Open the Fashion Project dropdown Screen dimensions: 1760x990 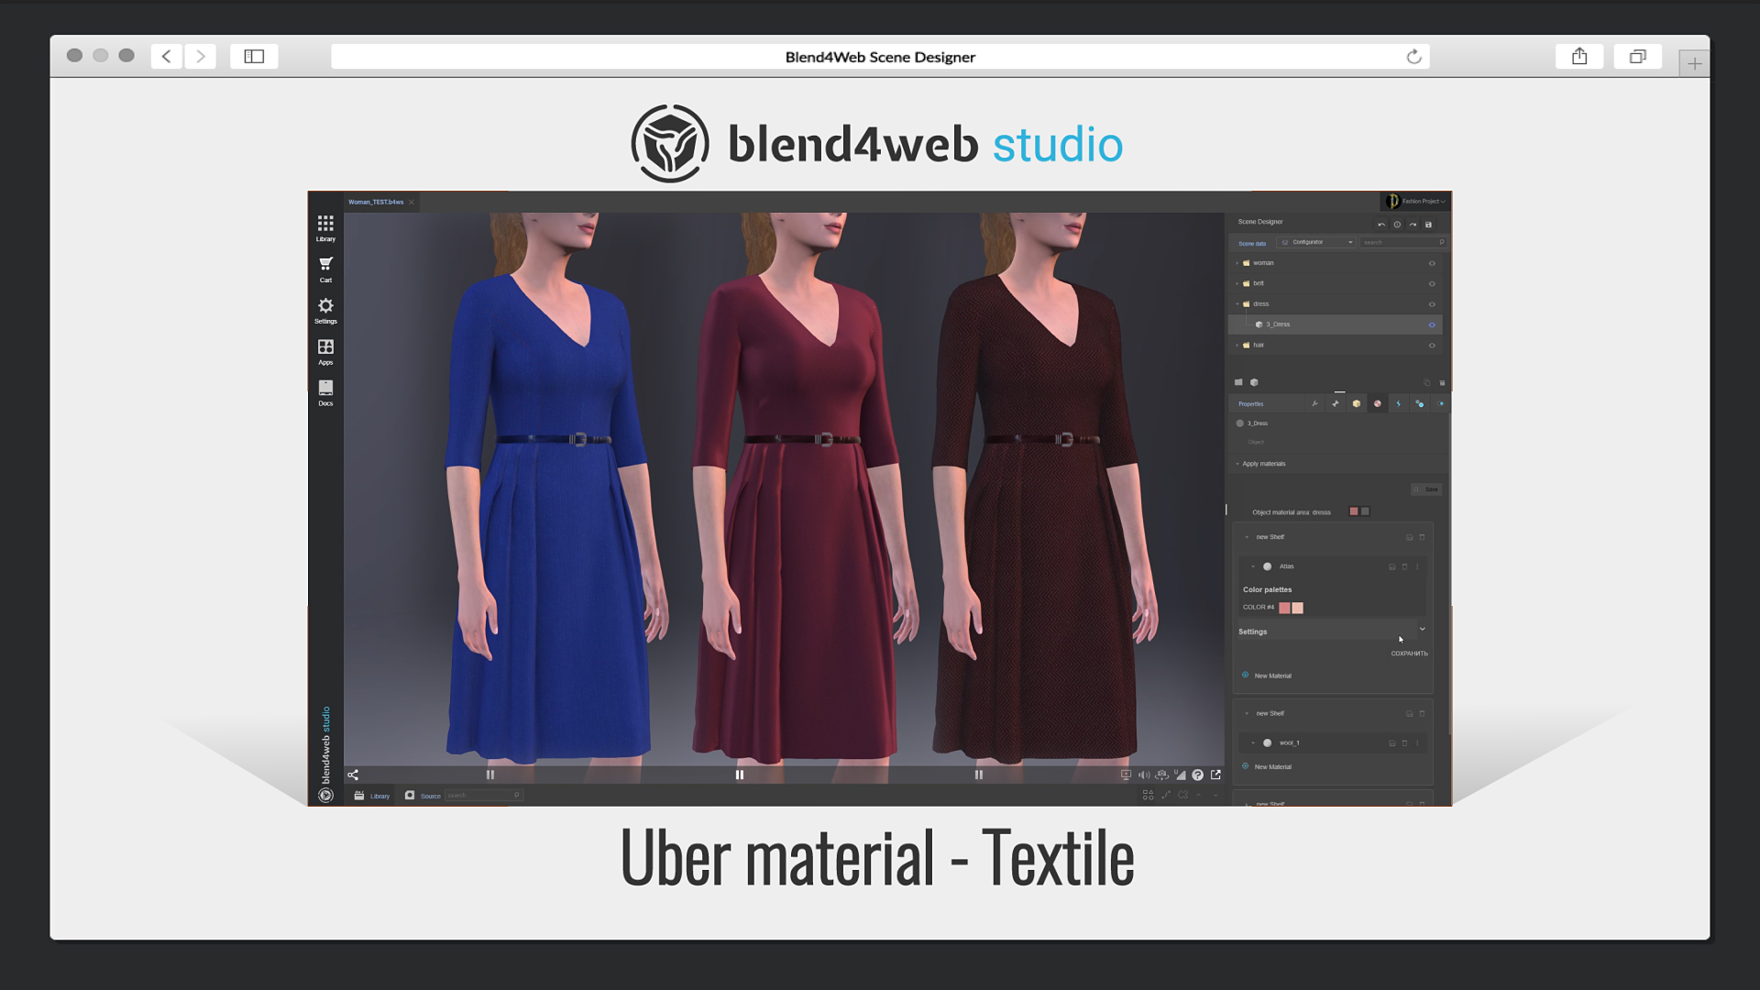click(x=1416, y=202)
